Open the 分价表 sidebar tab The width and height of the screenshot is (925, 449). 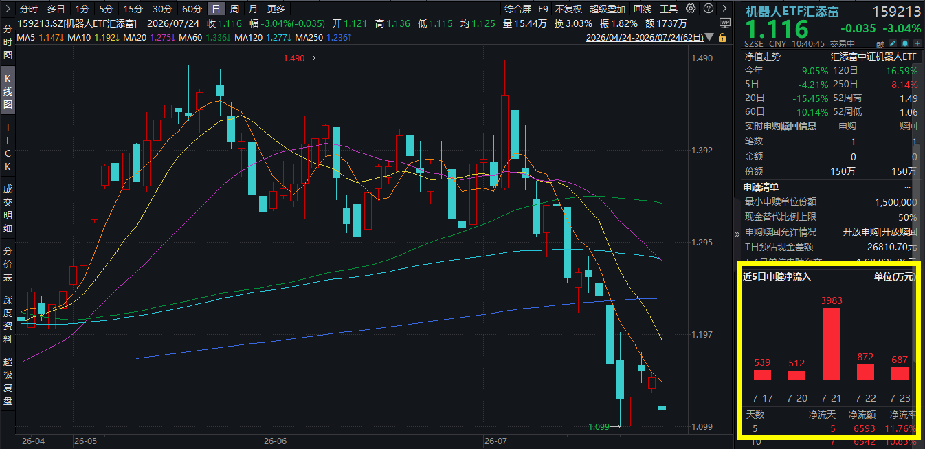[8, 264]
